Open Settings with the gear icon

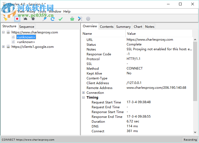tap(88, 19)
